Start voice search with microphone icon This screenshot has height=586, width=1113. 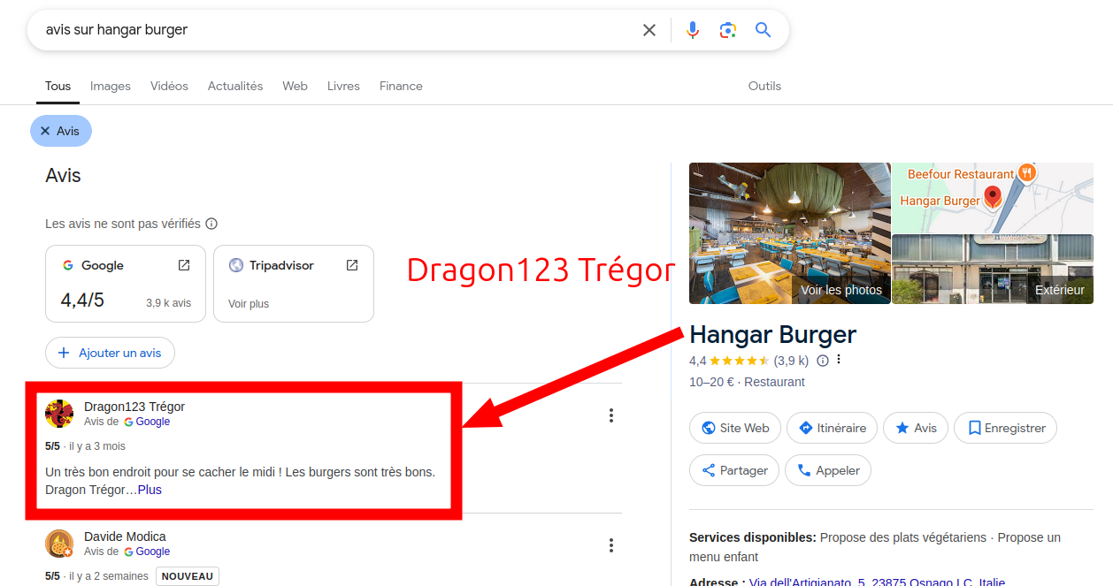coord(693,30)
